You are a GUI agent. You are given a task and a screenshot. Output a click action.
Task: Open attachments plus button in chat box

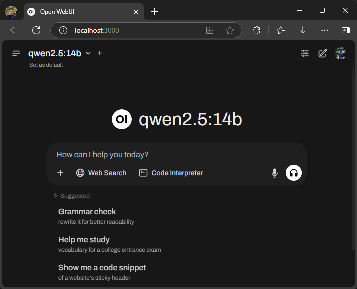(60, 173)
